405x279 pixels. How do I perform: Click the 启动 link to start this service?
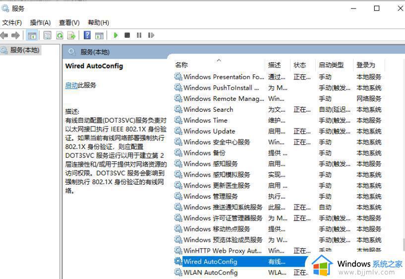tap(71, 85)
